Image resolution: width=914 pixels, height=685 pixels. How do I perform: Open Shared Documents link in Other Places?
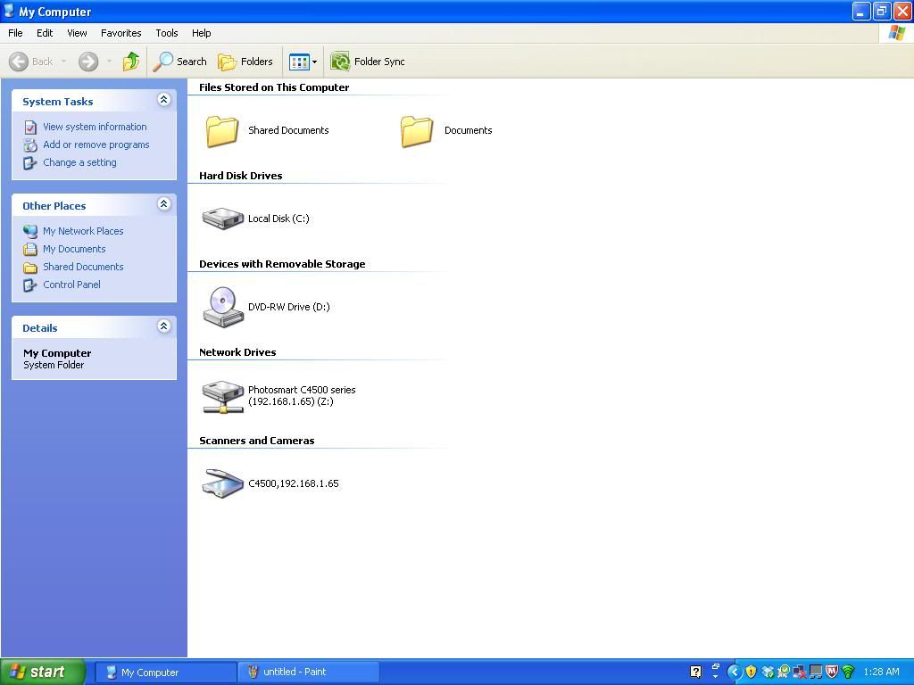coord(83,267)
